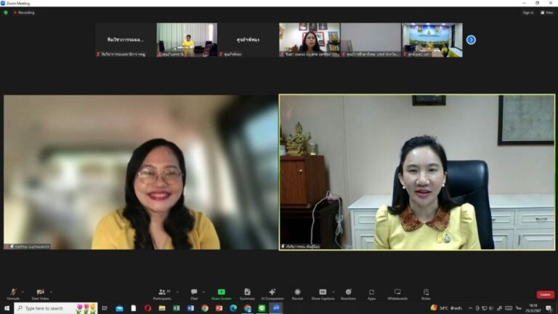Open the Participants panel icon
Image resolution: width=558 pixels, height=314 pixels.
[x=162, y=292]
